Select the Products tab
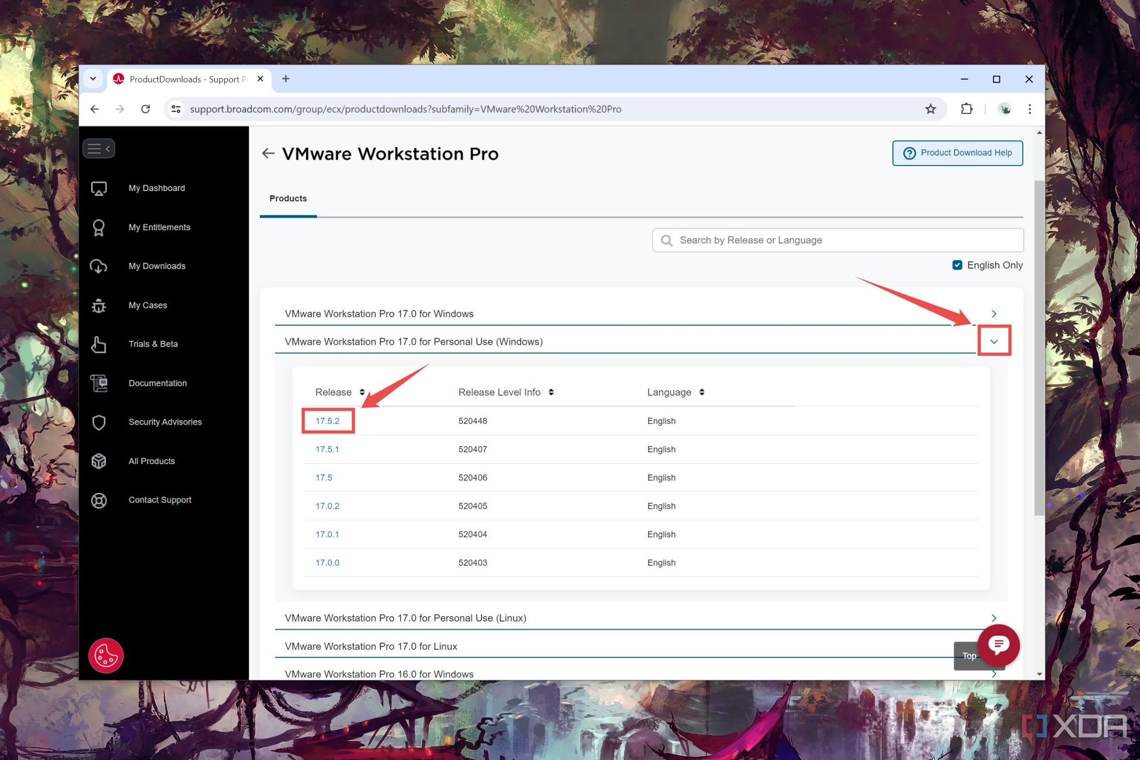The image size is (1140, 760). click(288, 198)
